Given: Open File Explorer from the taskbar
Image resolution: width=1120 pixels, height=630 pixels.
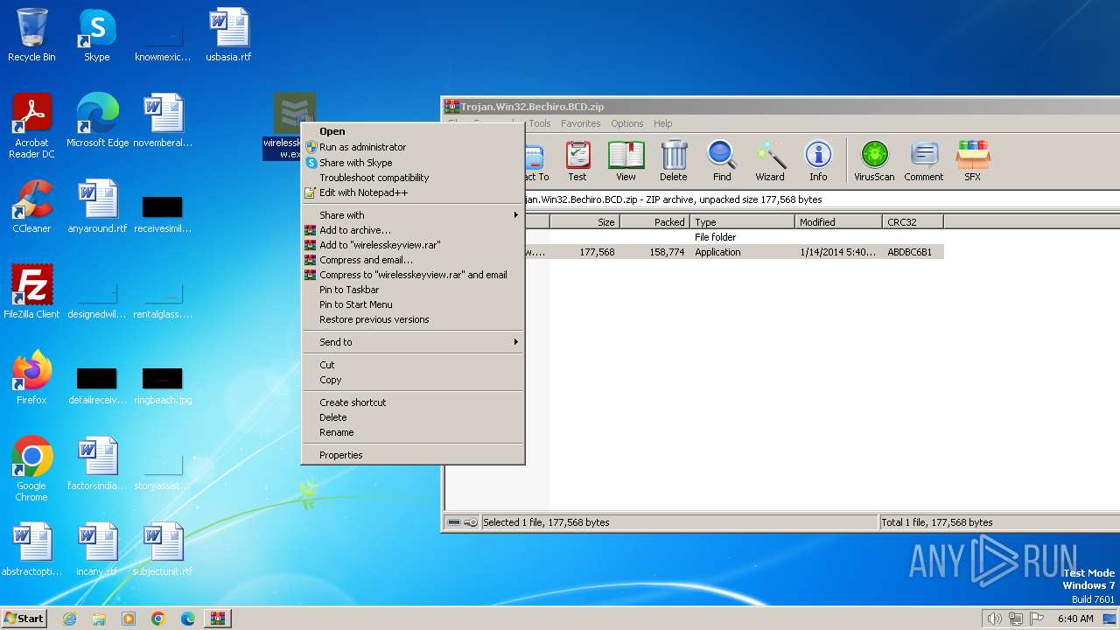Looking at the screenshot, I should click(99, 619).
